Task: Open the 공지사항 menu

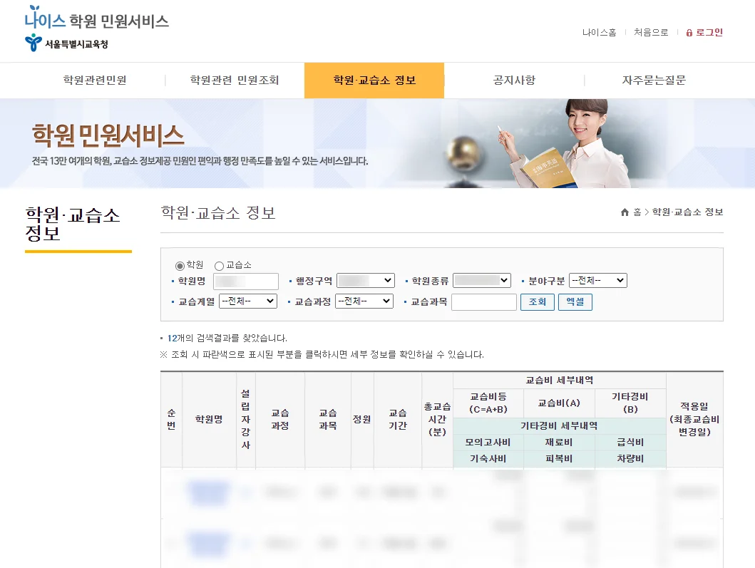Action: (x=514, y=81)
